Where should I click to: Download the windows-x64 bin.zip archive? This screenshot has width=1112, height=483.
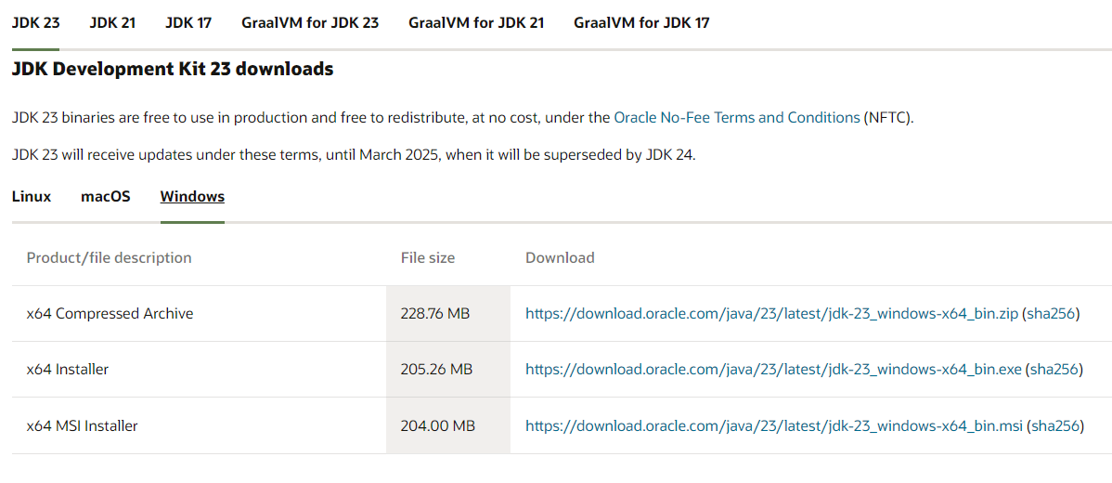771,314
